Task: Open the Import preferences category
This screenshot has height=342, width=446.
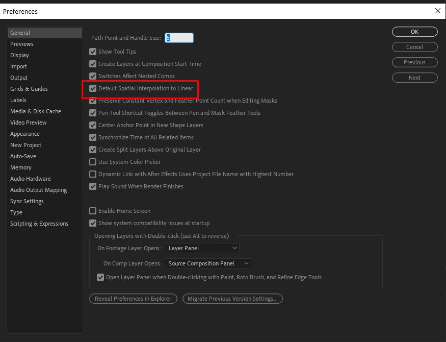Action: pos(18,66)
